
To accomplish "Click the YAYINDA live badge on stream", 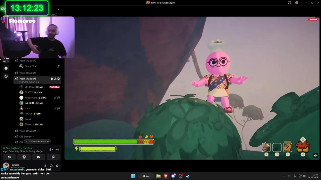I will tap(312, 19).
